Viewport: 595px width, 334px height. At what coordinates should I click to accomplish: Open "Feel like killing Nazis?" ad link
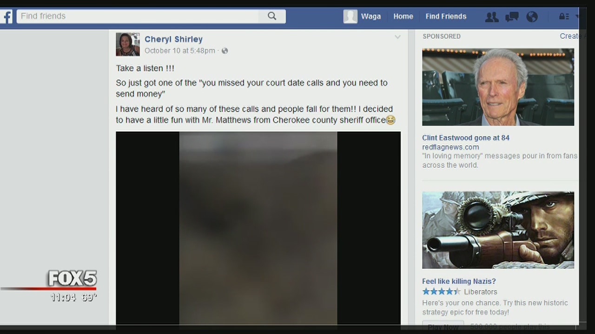click(x=459, y=281)
